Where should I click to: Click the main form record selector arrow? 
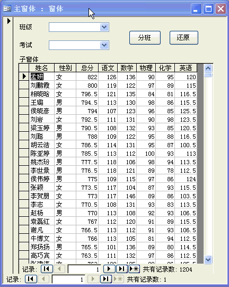point(9,21)
